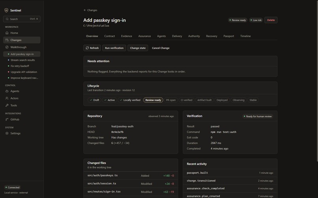This screenshot has width=318, height=198.
Task: Click the back arrow icon beside Changes
Action: pyautogui.click(x=85, y=10)
